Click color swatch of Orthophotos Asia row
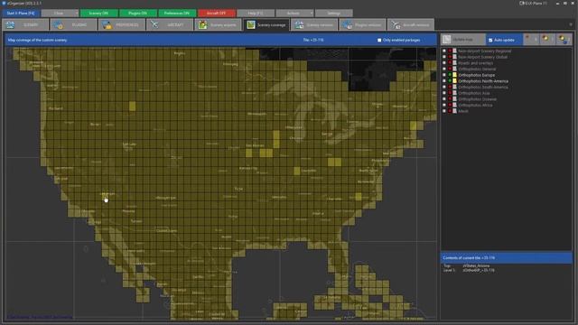The image size is (578, 325). point(454,93)
